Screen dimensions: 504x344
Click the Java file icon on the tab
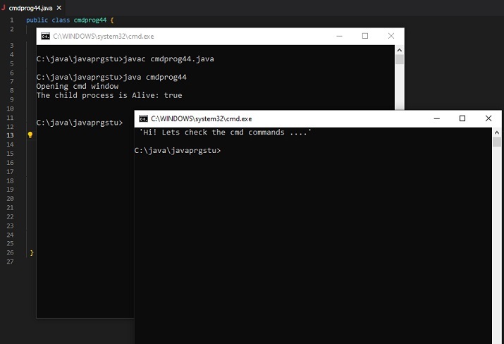[x=4, y=8]
